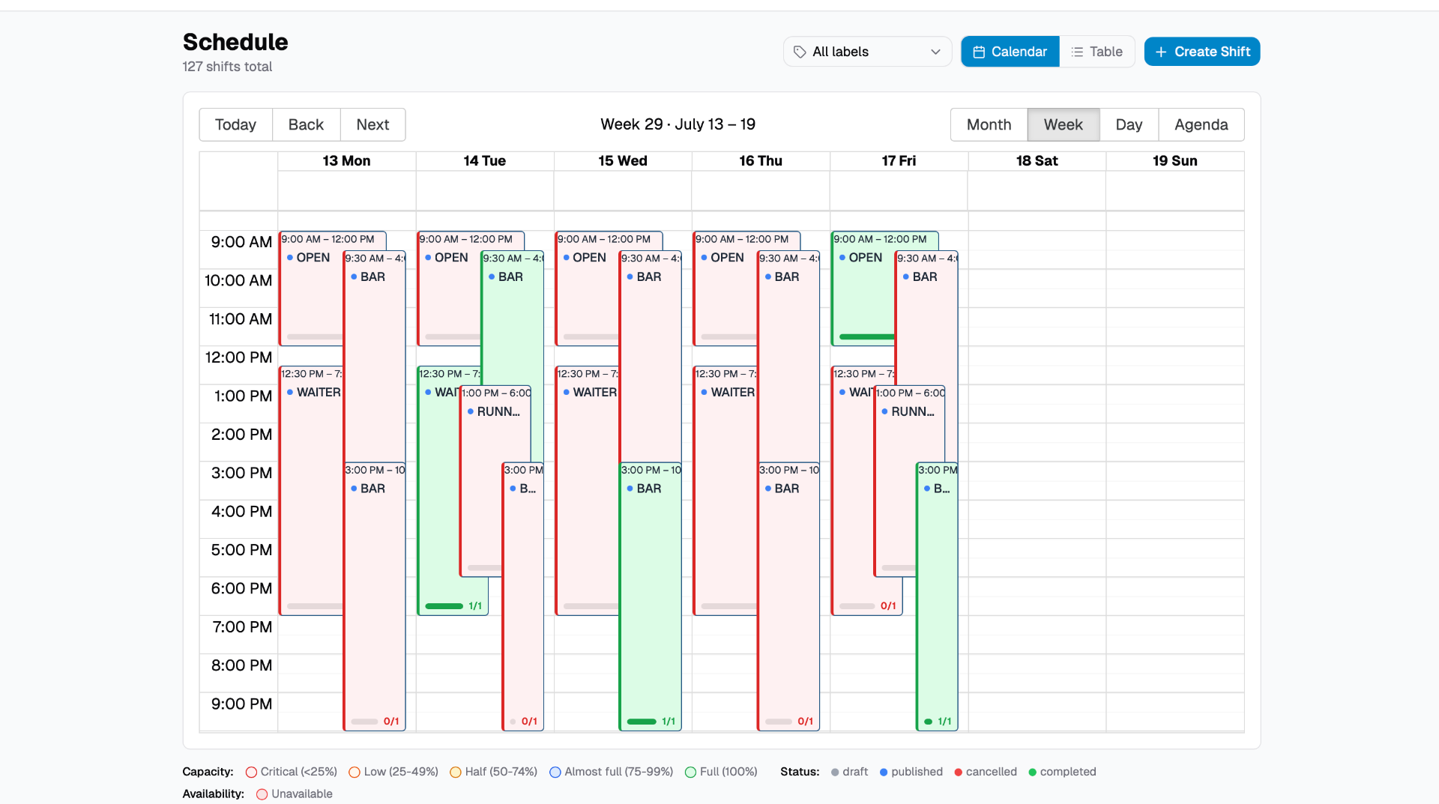Click the calendar icon in the Calendar button

[x=979, y=52]
